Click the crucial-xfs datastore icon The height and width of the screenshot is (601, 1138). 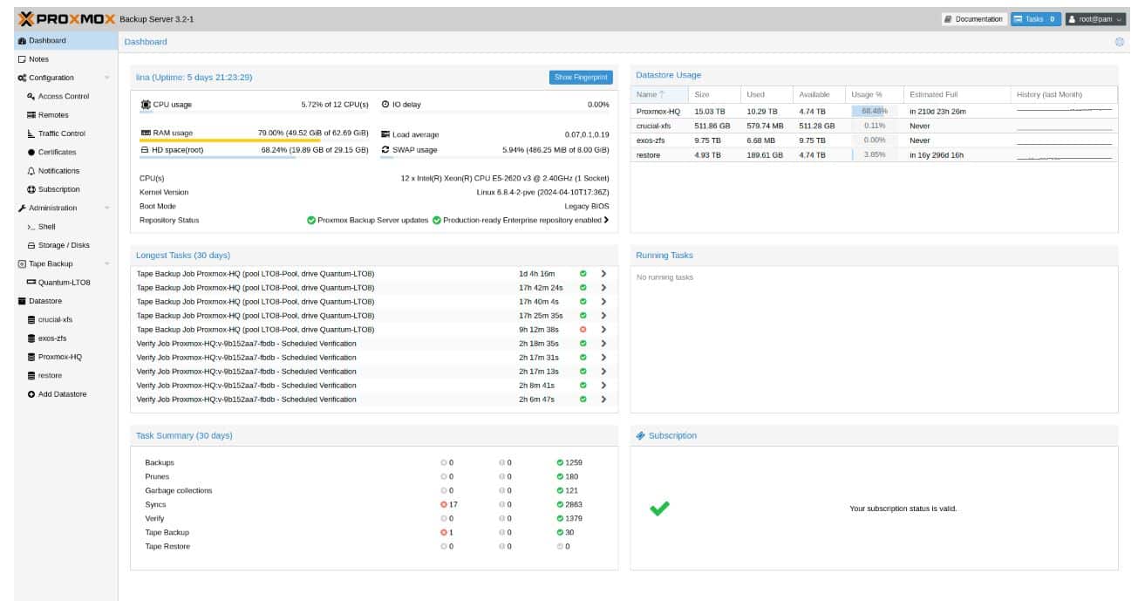pyautogui.click(x=31, y=320)
